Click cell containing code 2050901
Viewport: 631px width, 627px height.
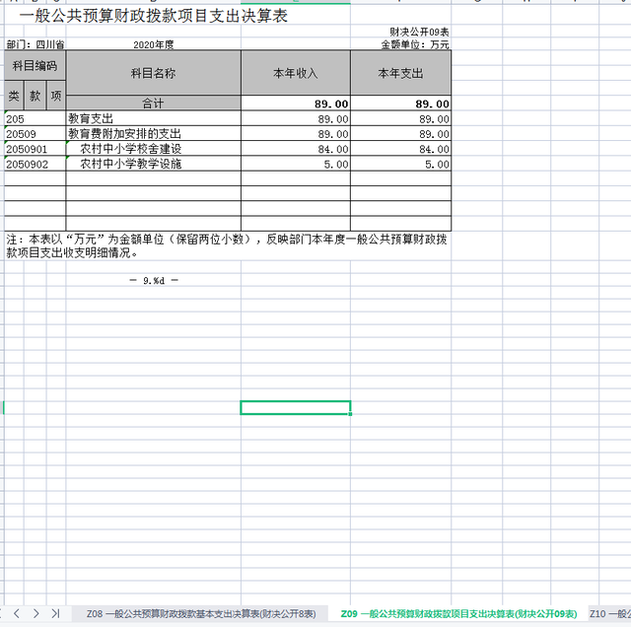[x=35, y=149]
